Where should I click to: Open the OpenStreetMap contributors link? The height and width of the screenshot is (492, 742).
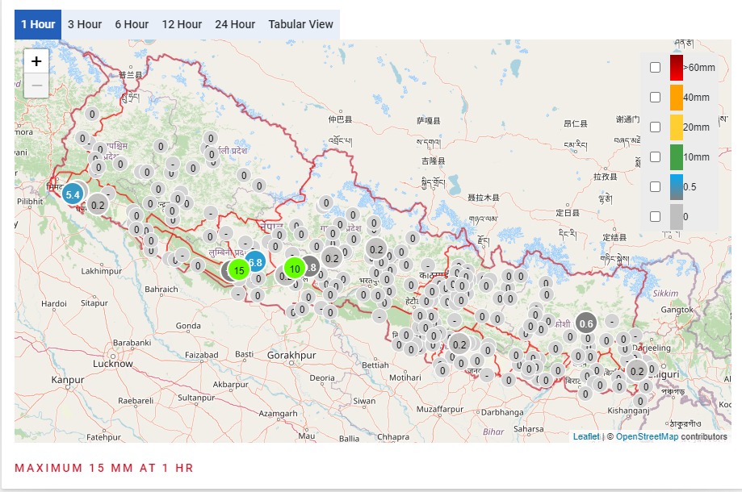(x=647, y=436)
